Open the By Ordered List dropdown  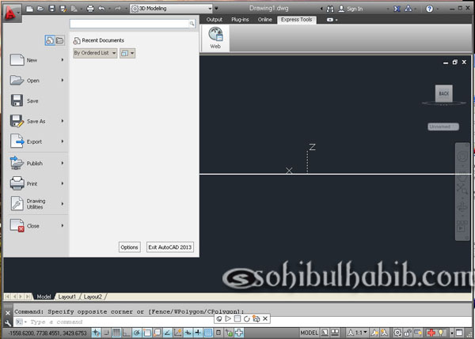[x=95, y=53]
